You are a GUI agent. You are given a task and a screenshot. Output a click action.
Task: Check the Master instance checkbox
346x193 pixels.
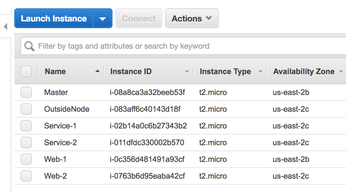click(26, 93)
